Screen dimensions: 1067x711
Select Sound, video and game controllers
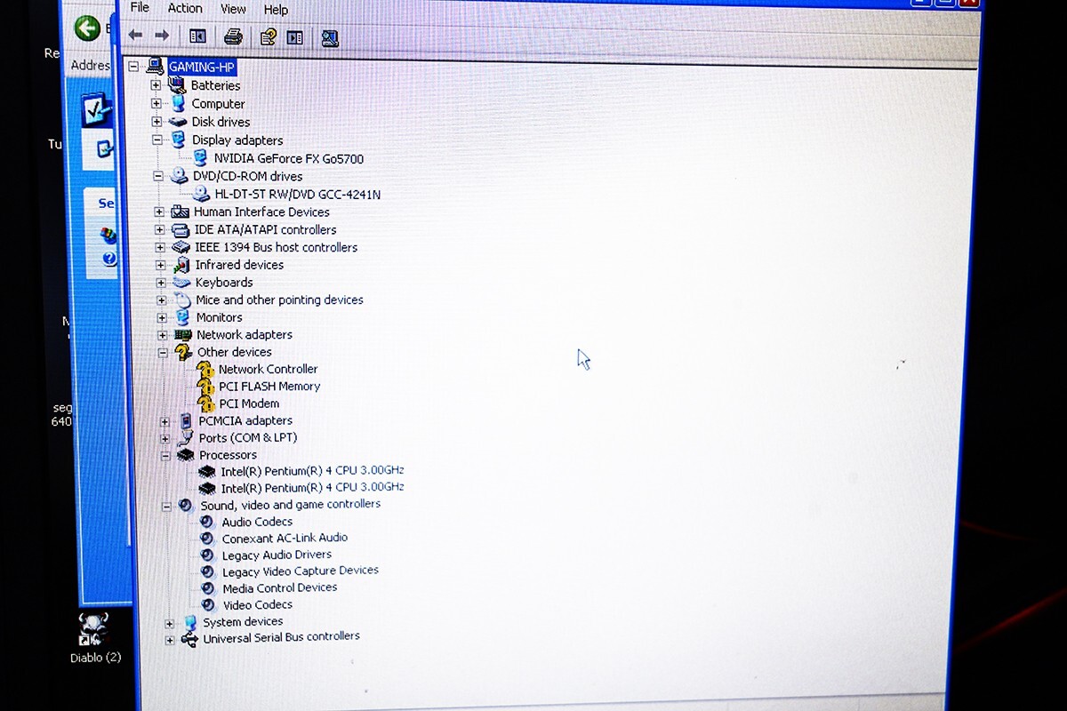point(290,505)
